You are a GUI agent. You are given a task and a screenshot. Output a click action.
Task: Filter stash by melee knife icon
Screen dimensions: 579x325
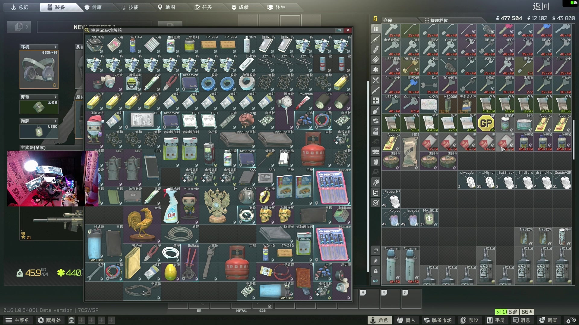tap(375, 90)
